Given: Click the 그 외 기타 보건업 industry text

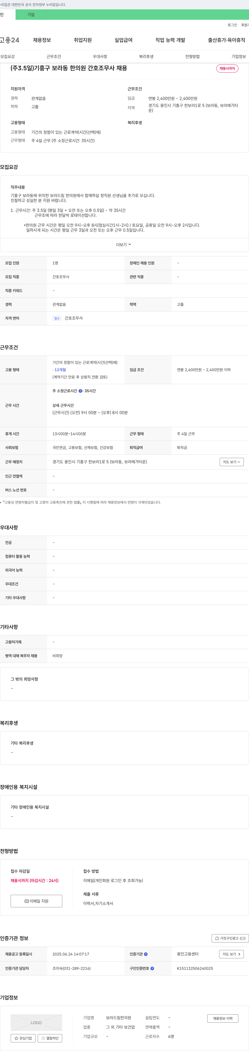Looking at the screenshot, I should tap(120, 1027).
